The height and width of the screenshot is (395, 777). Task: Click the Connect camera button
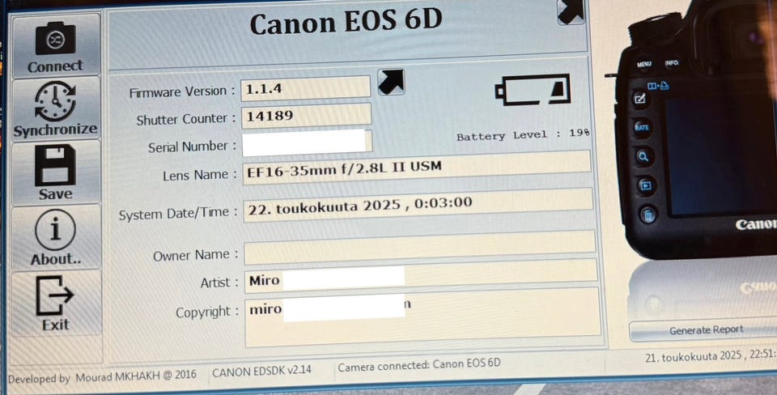pyautogui.click(x=56, y=45)
